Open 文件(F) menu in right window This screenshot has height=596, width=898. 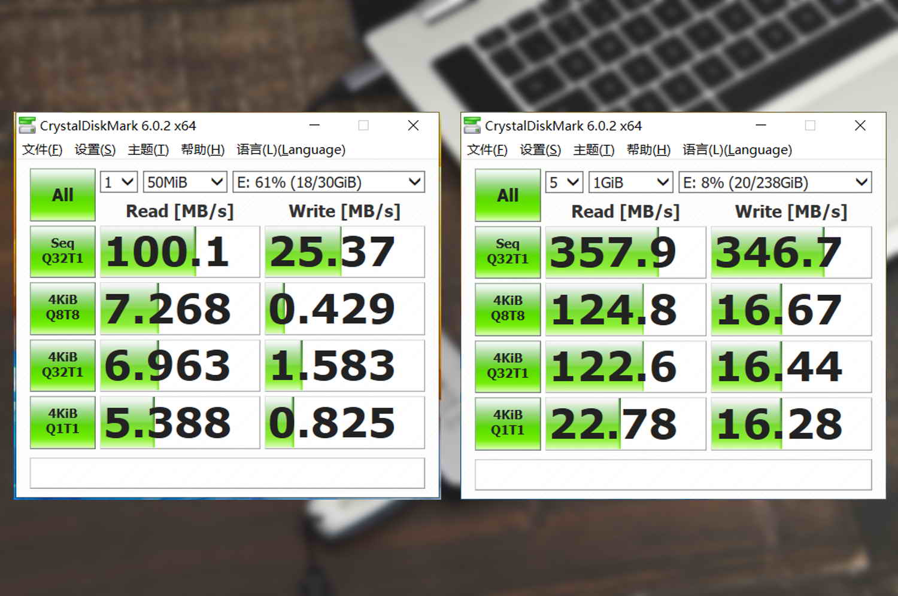[487, 149]
